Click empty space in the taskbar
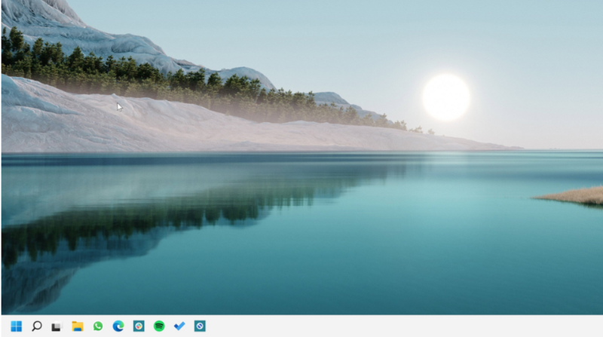Viewport: 603px width, 337px height. click(x=377, y=326)
